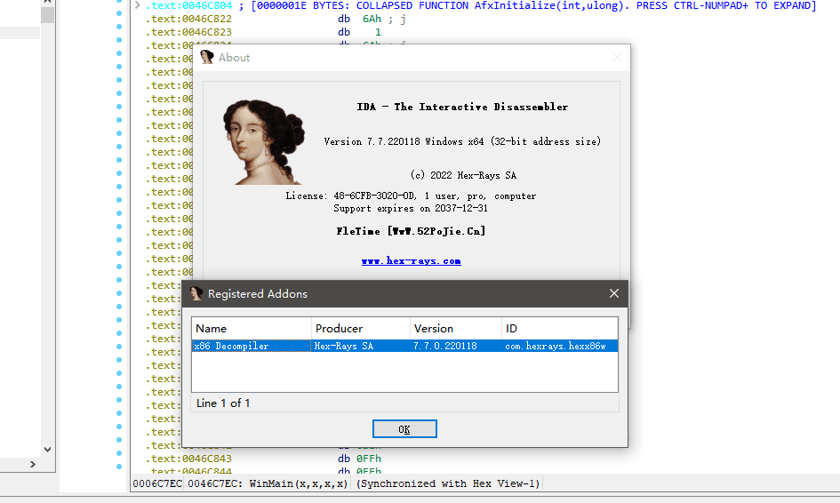
Task: Click the License text in About dialog
Action: tap(411, 196)
